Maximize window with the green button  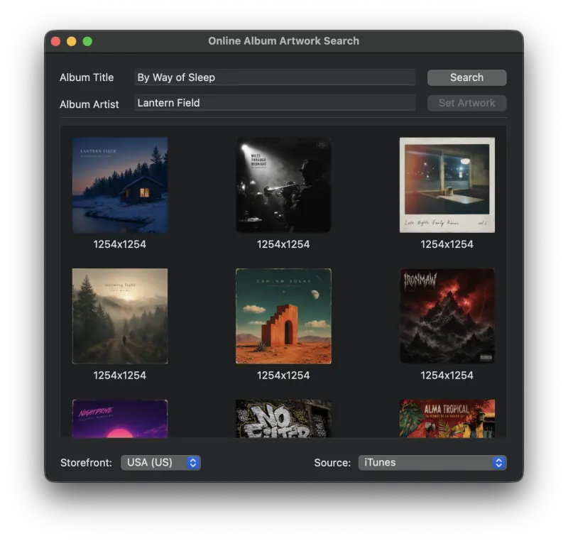tap(87, 41)
